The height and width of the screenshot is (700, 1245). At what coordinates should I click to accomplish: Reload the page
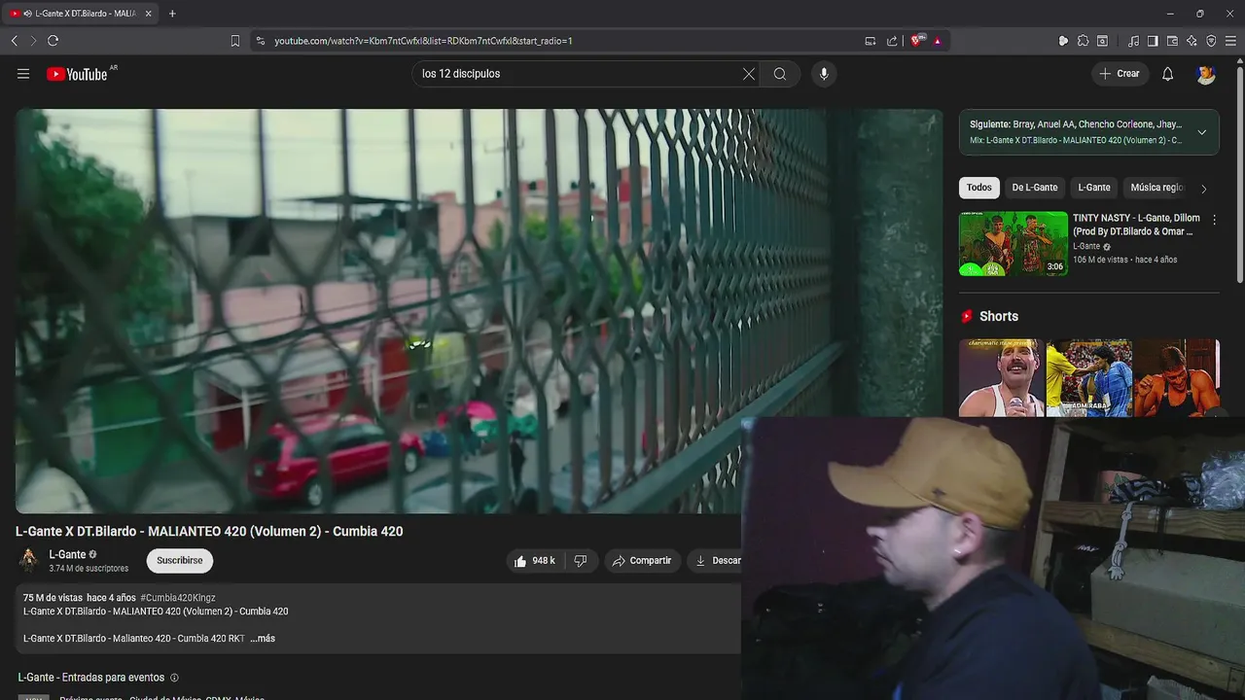(x=53, y=41)
